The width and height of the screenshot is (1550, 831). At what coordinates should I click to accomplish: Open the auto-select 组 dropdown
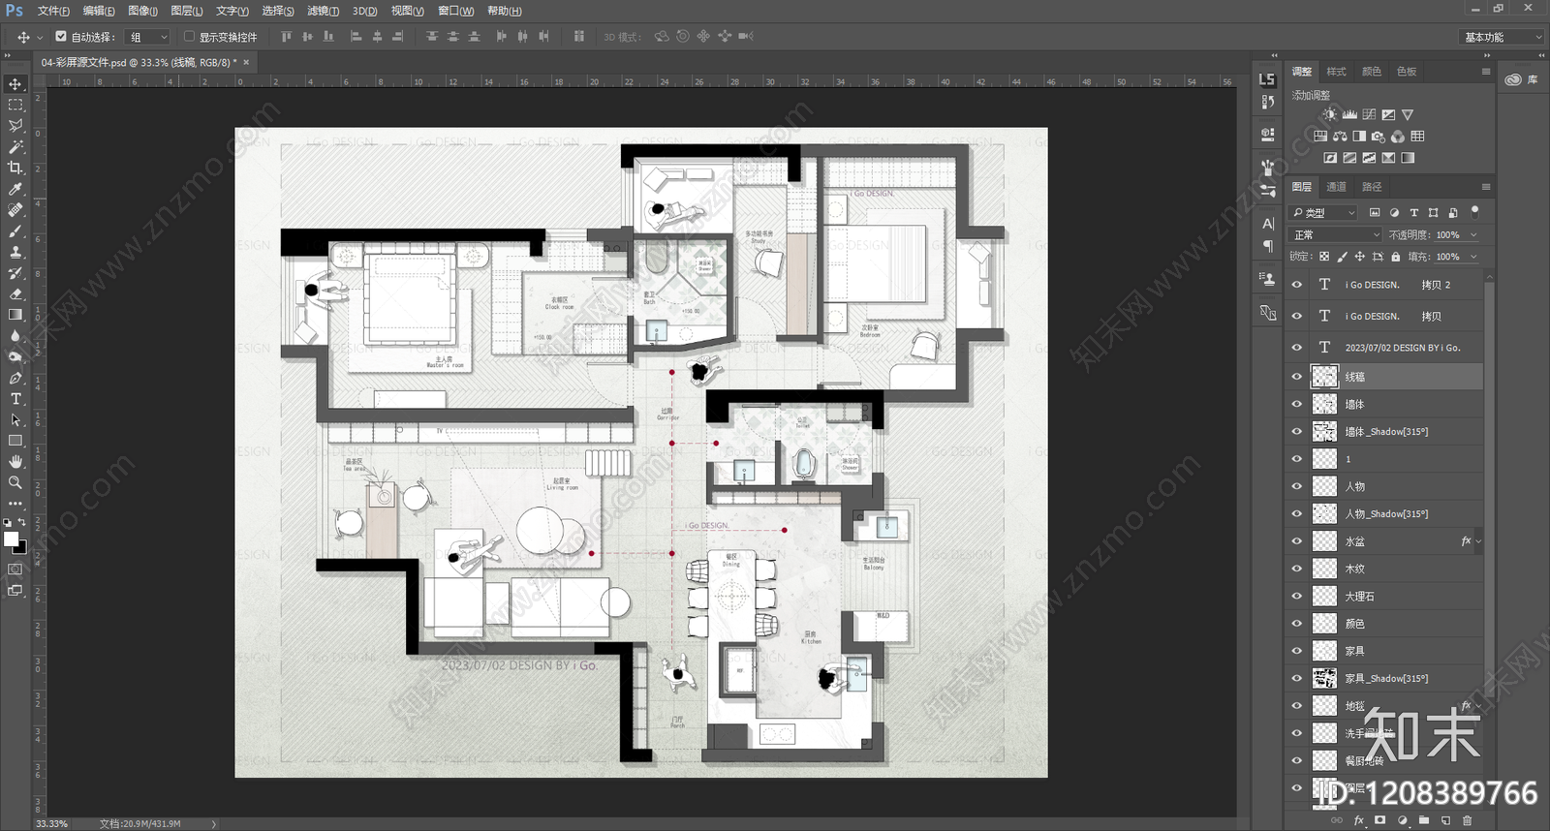[149, 37]
